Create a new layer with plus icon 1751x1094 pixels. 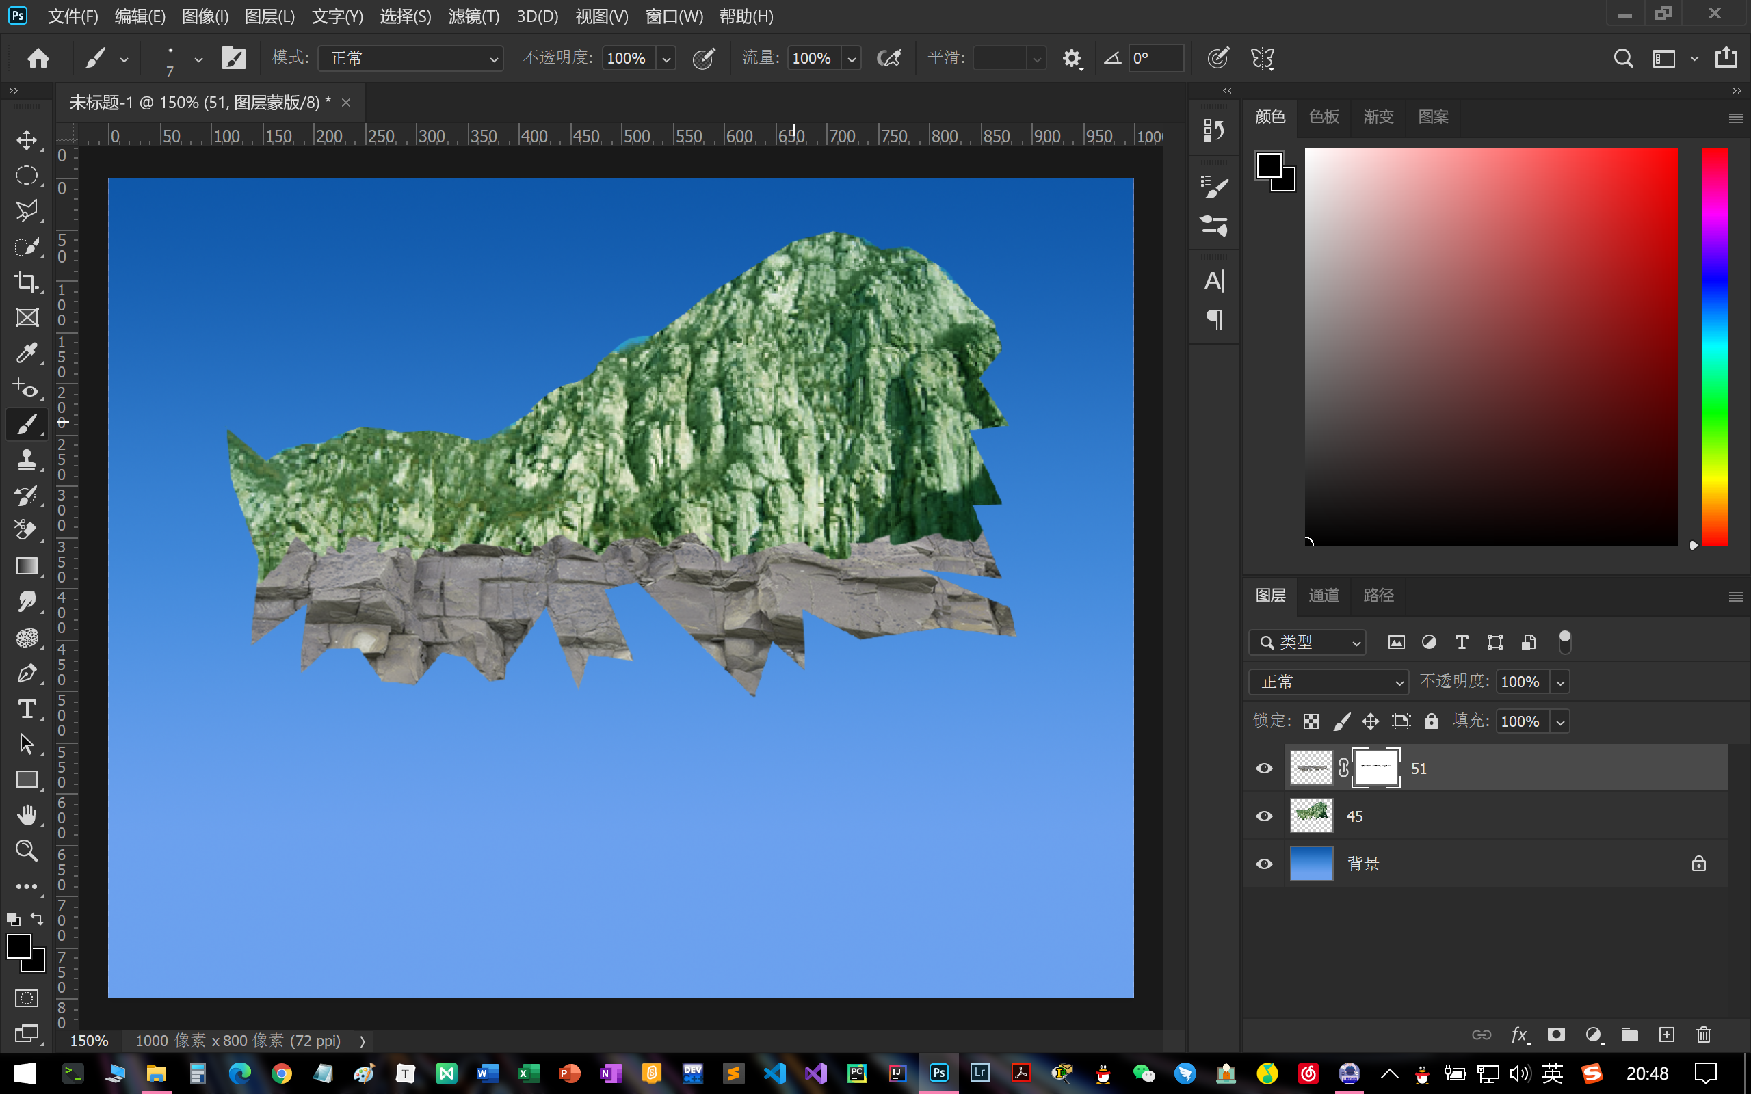click(x=1666, y=1035)
